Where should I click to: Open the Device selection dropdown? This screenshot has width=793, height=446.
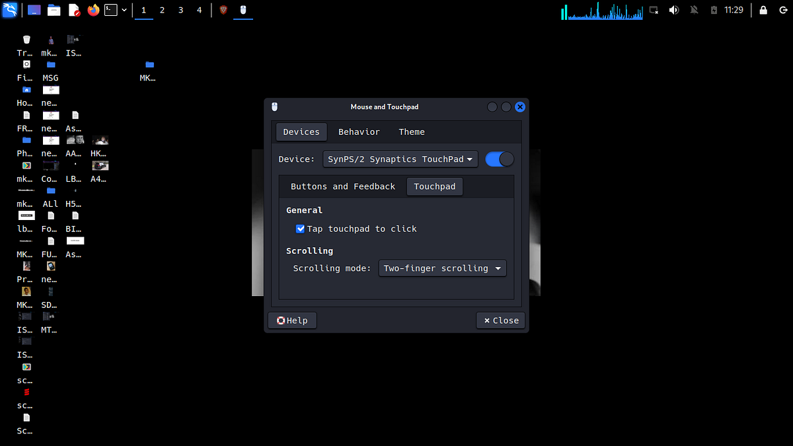[x=400, y=159]
